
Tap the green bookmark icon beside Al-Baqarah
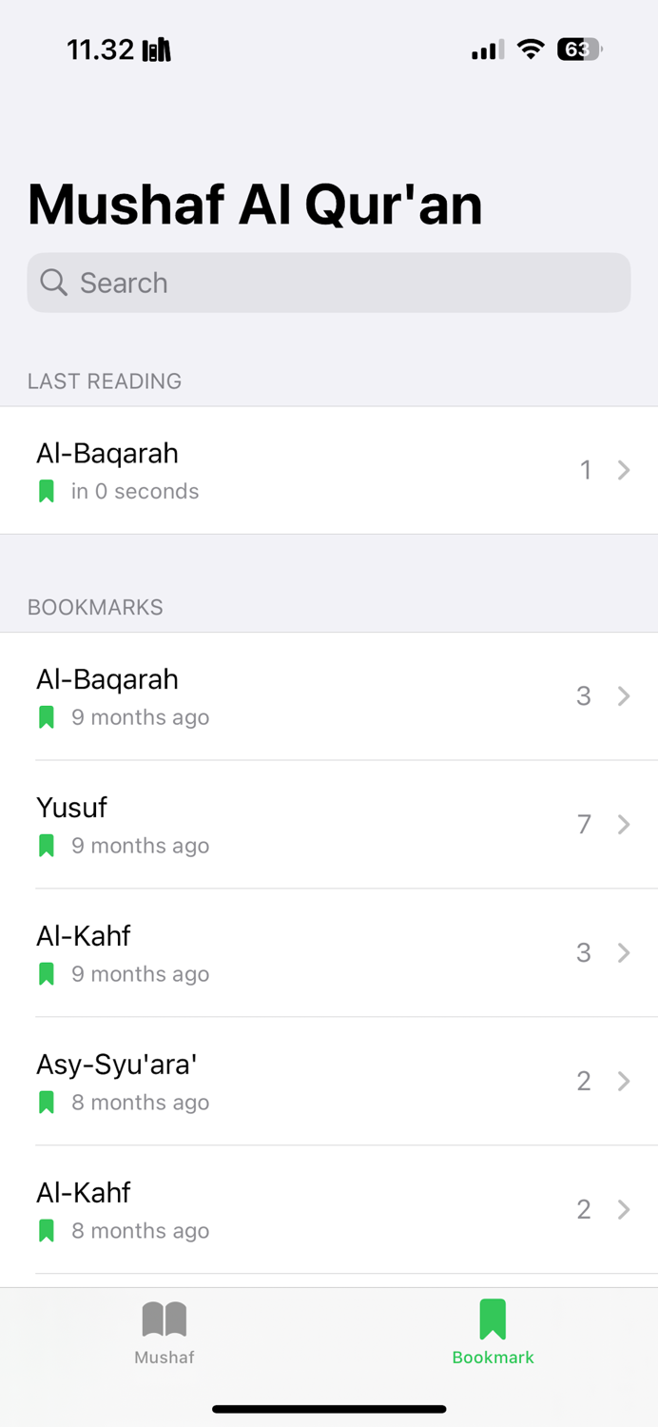click(46, 716)
